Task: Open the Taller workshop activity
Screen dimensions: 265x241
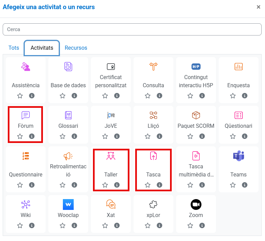Action: point(111,156)
